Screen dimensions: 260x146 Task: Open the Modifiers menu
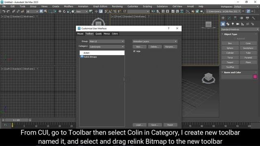(69, 6)
